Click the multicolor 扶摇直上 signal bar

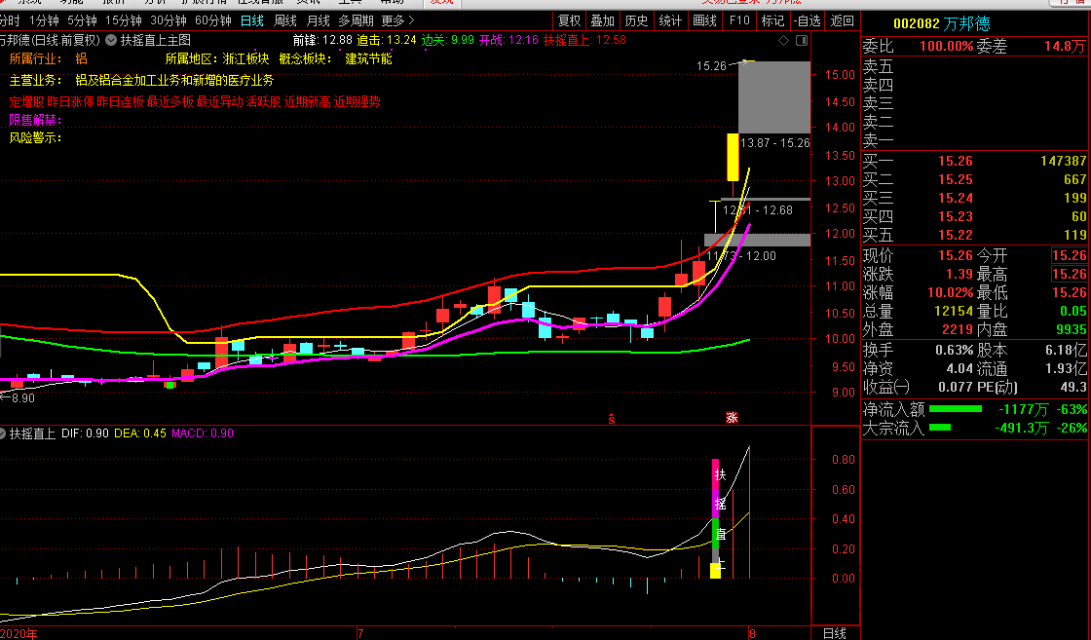(715, 518)
